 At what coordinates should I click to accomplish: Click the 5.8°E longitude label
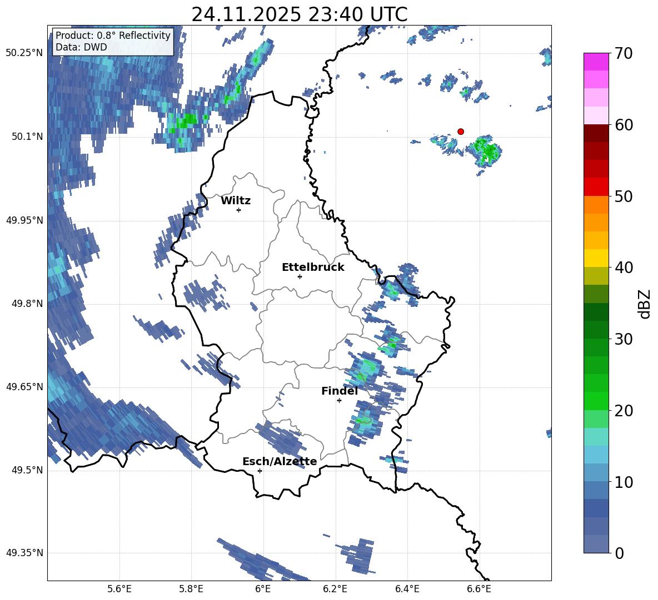(191, 589)
